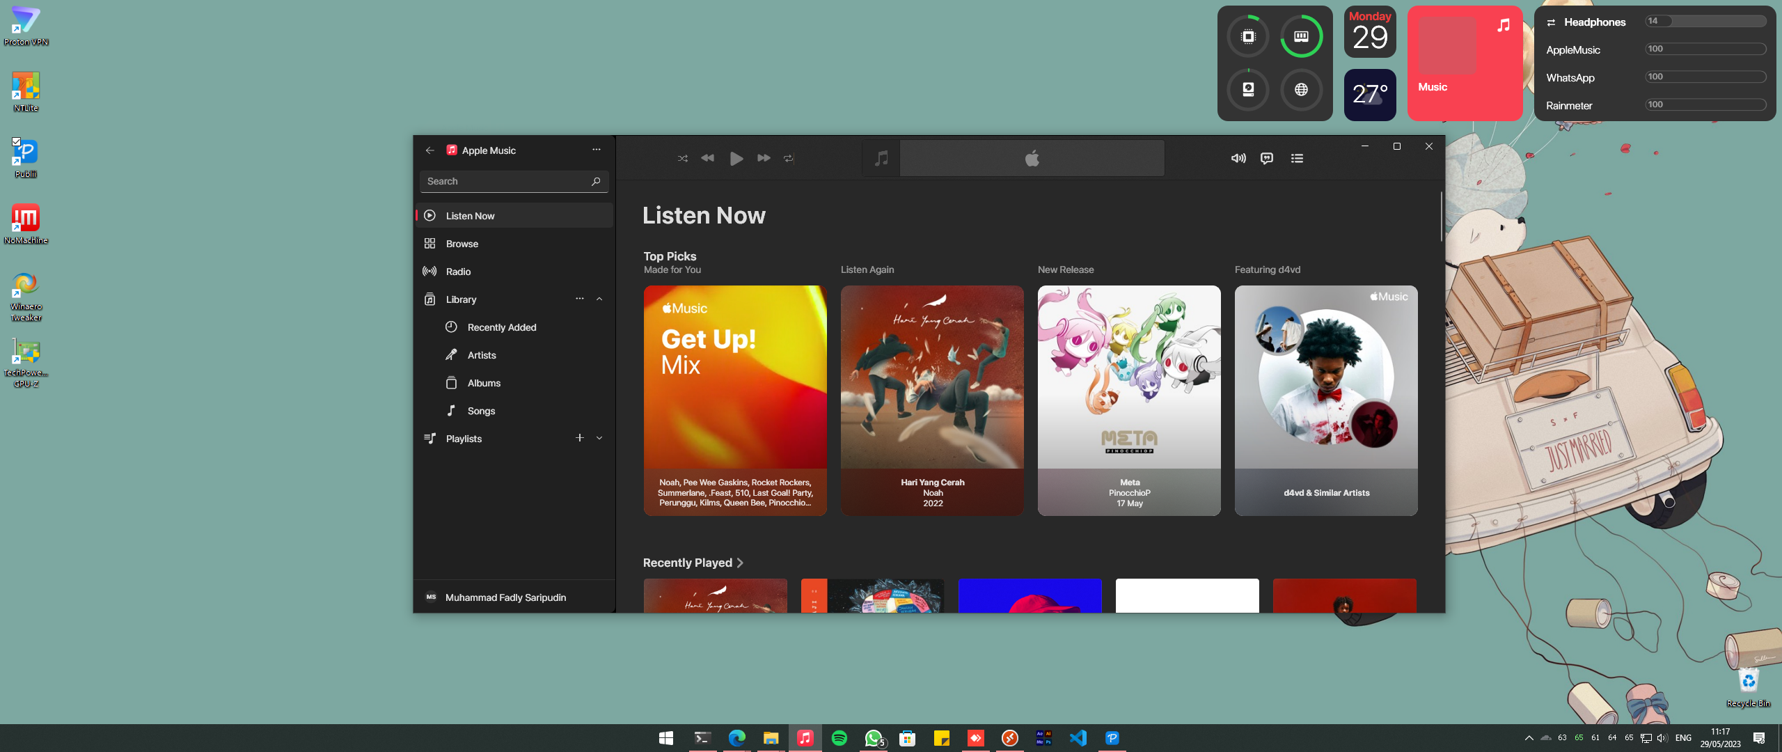
Task: Go to previous track
Action: (707, 159)
